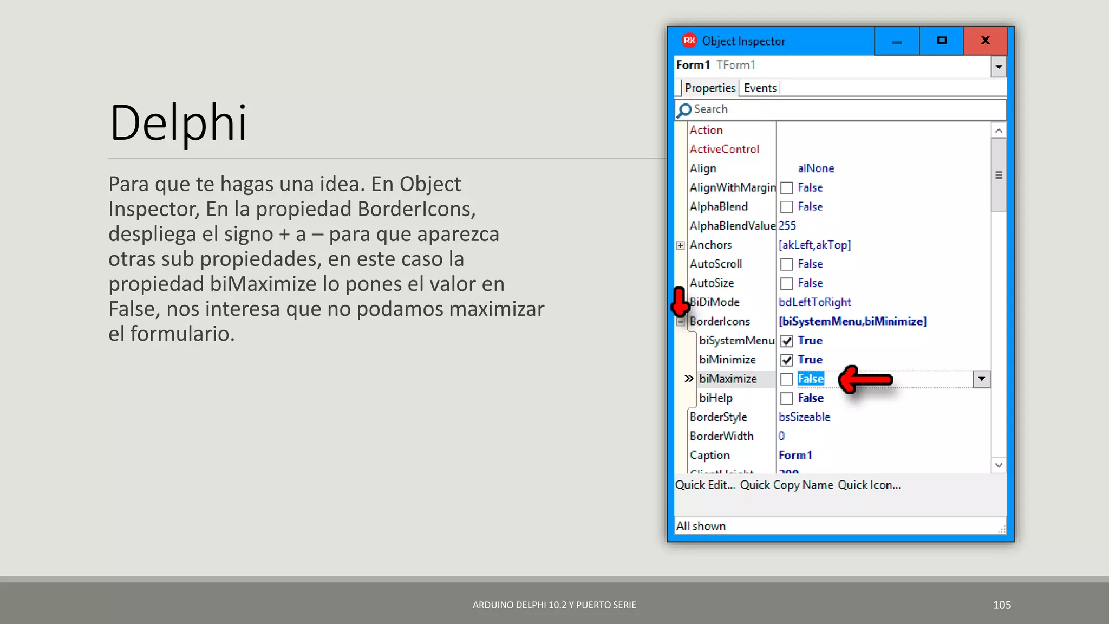Click the scrollbar down arrow

click(999, 465)
